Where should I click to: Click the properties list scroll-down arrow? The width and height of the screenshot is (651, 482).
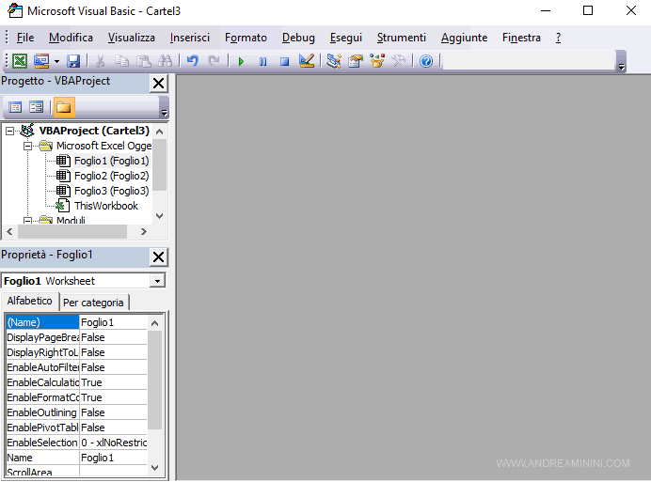click(155, 468)
